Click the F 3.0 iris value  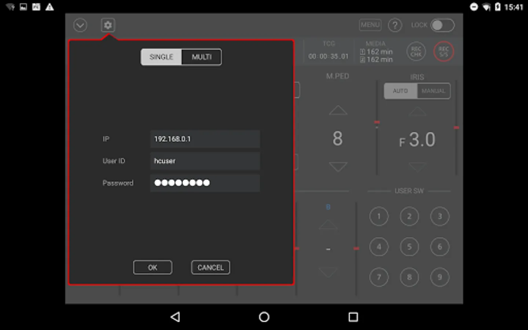click(x=417, y=140)
